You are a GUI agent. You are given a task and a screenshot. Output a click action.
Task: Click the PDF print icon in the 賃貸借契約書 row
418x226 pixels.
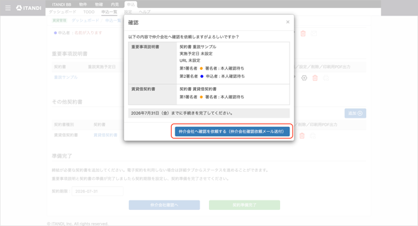[x=313, y=136]
